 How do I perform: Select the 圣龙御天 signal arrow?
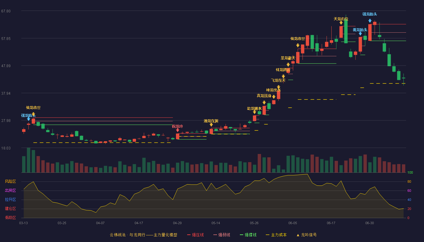tap(288, 65)
